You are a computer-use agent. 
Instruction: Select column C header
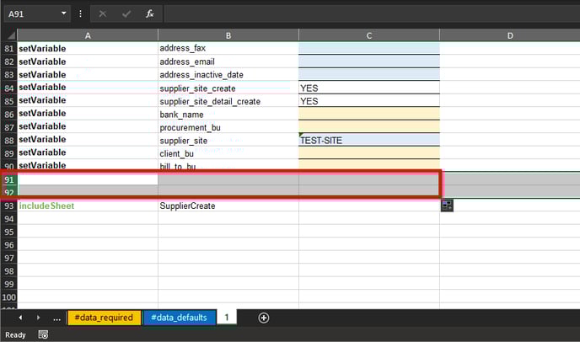[x=369, y=35]
